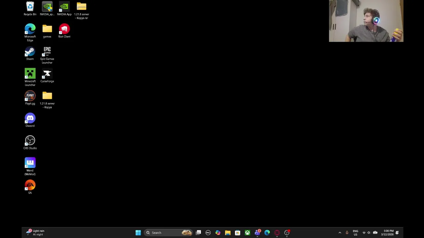Switch the ENG US input language
Viewport: 424px width, 238px height.
point(355,233)
